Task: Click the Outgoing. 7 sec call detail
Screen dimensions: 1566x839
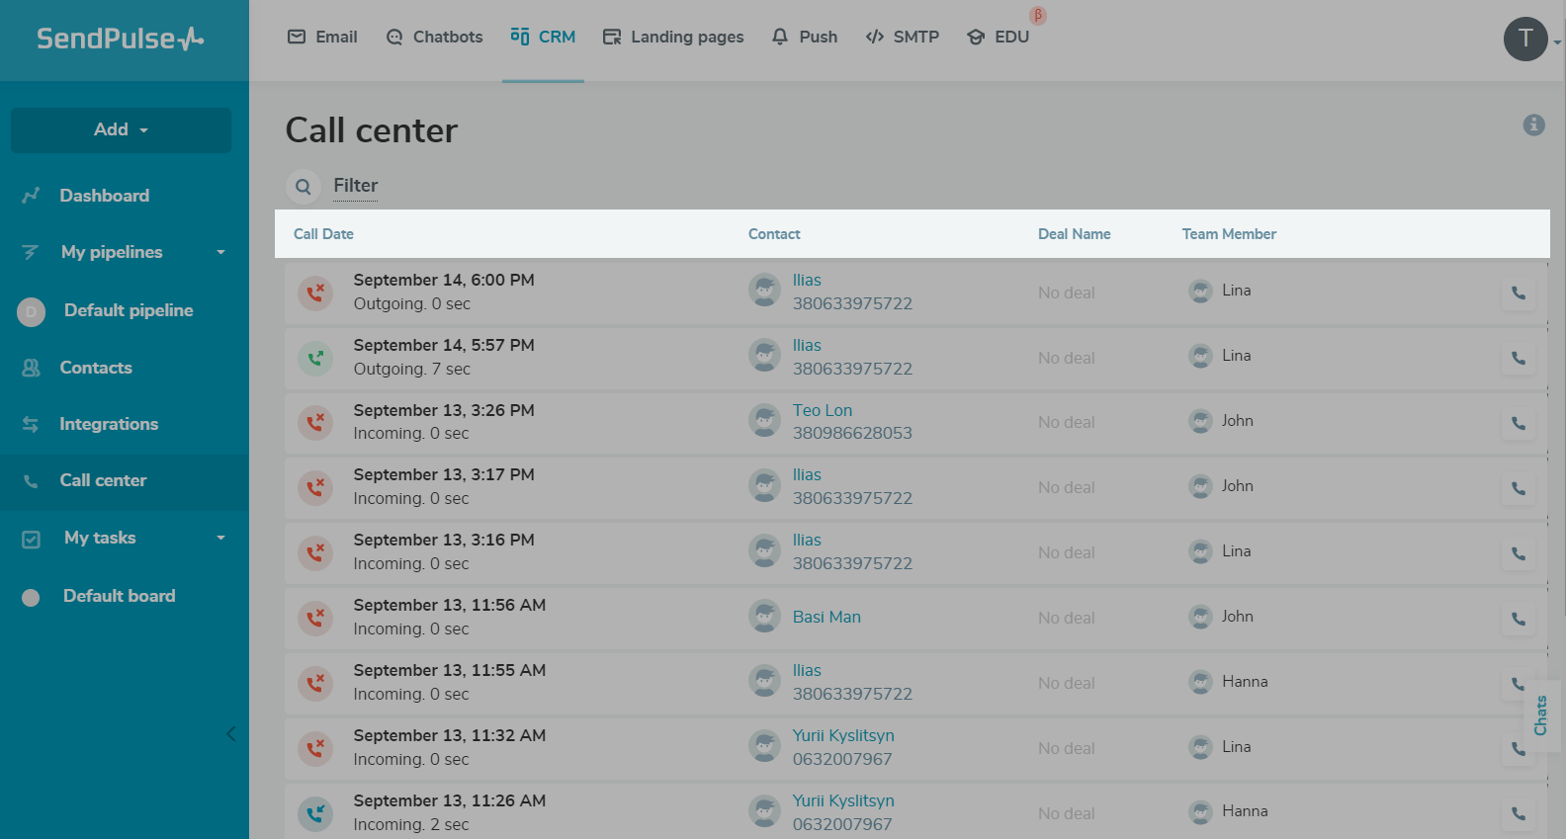Action: coord(412,370)
